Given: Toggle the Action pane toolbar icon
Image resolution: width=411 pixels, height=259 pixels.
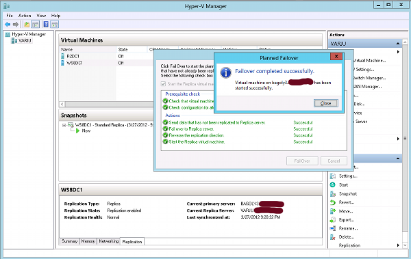Looking at the screenshot, I should 55,25.
